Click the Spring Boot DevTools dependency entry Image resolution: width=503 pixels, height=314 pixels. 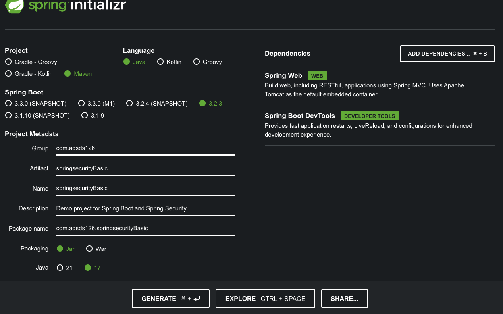click(380, 125)
